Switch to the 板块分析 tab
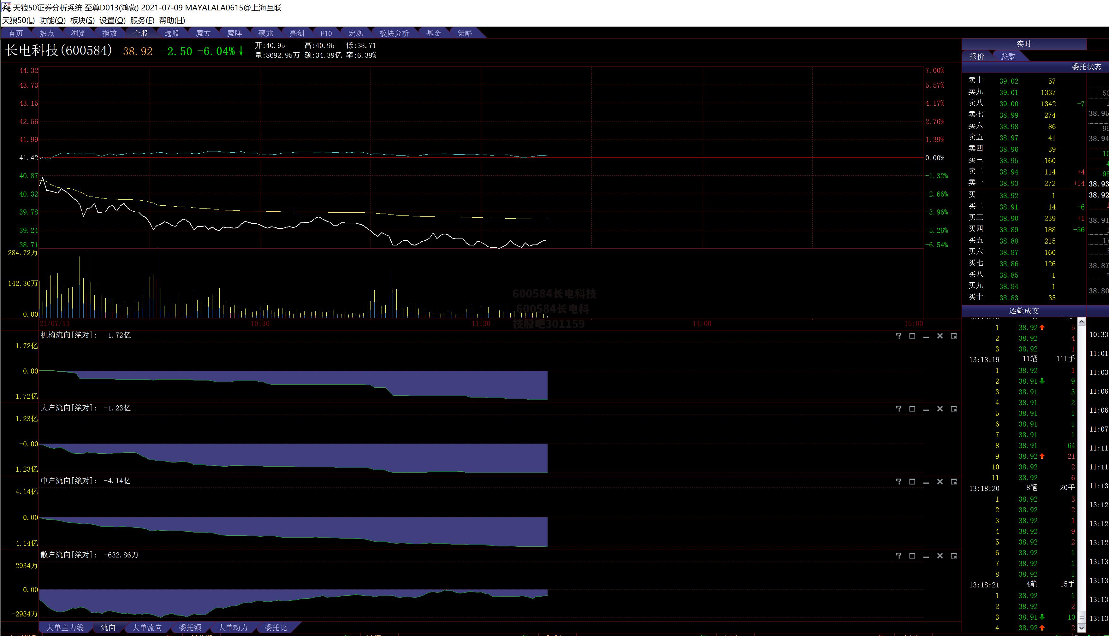 [x=394, y=33]
